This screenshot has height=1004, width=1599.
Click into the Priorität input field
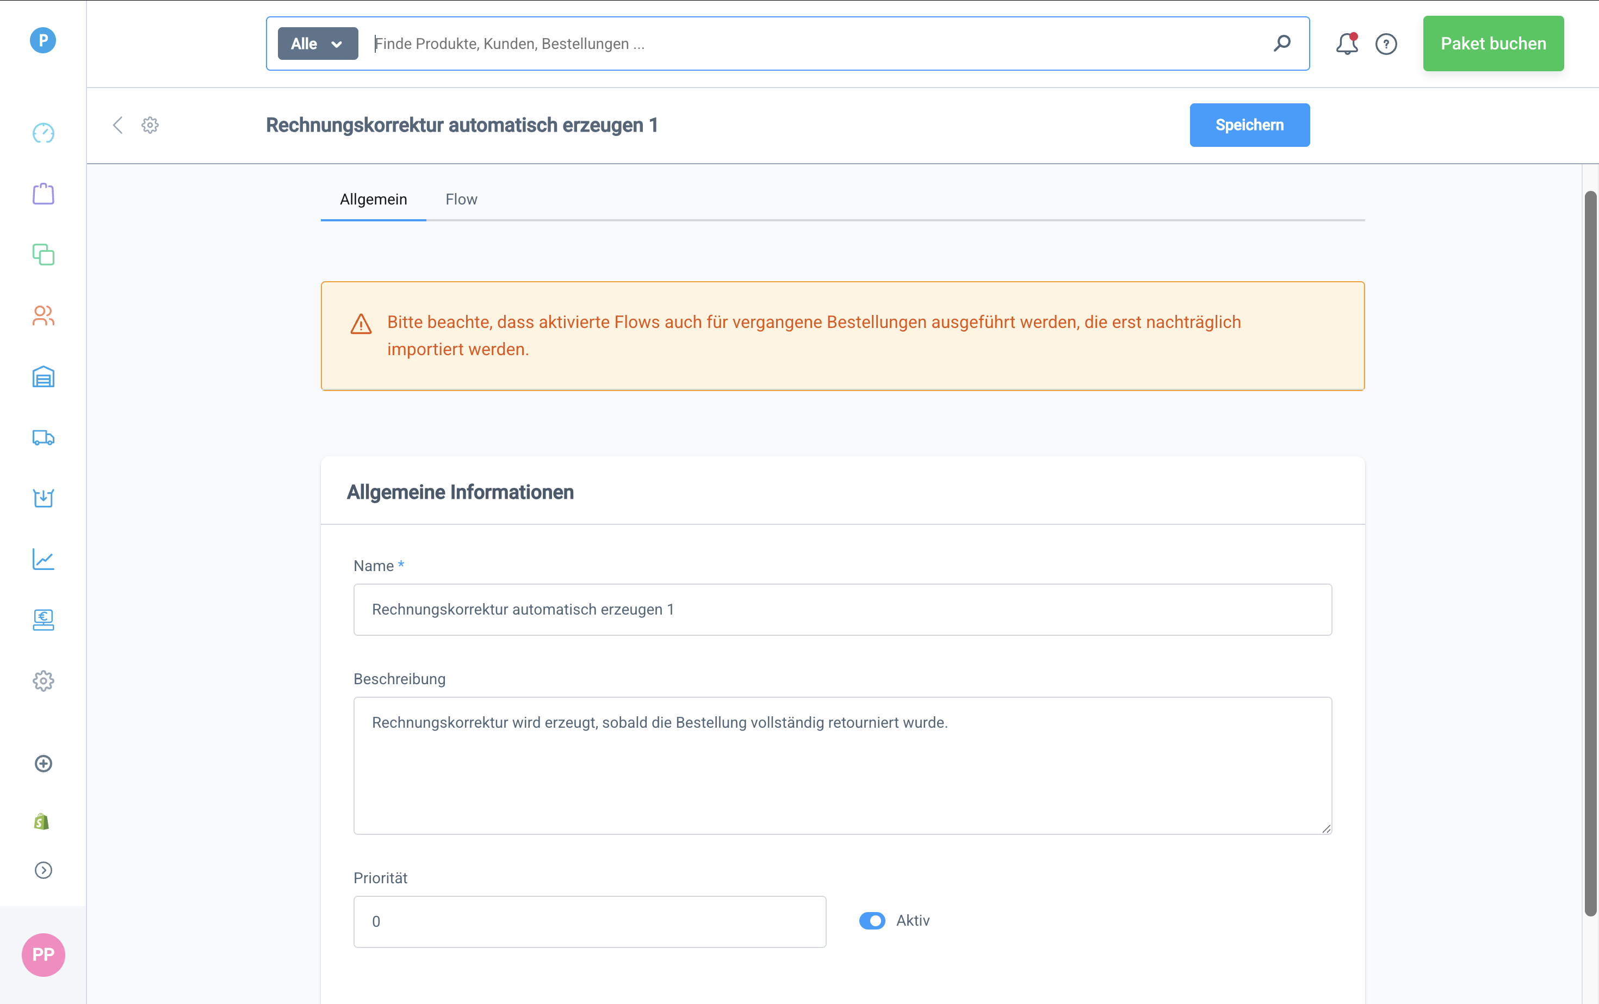(x=590, y=921)
